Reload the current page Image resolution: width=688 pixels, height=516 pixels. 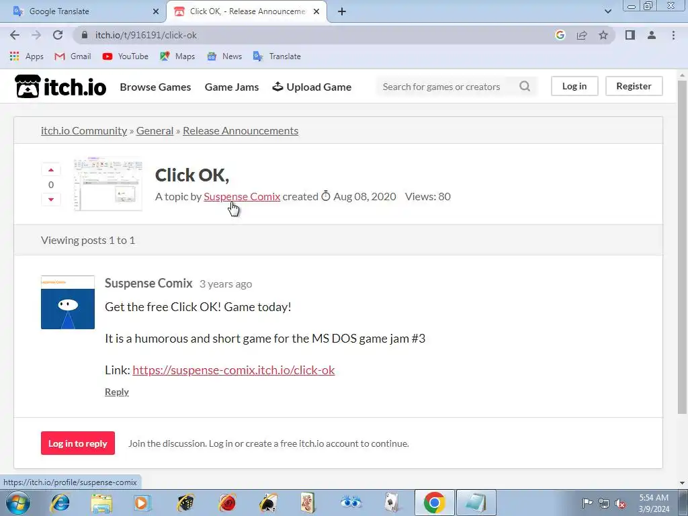(x=58, y=35)
